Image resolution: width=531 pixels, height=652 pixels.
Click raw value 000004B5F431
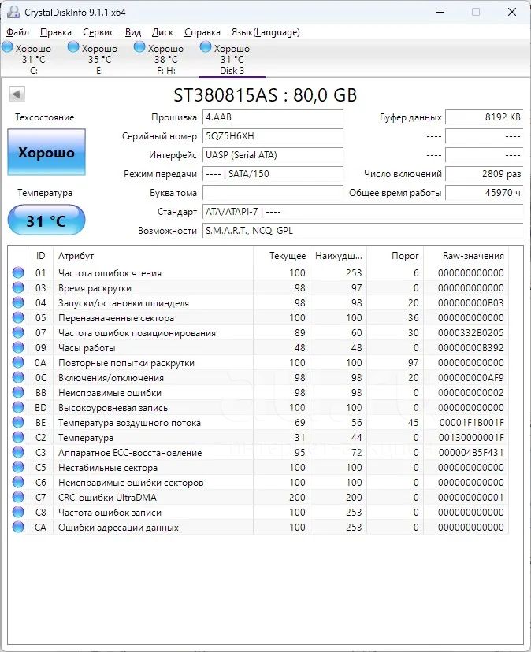point(470,453)
